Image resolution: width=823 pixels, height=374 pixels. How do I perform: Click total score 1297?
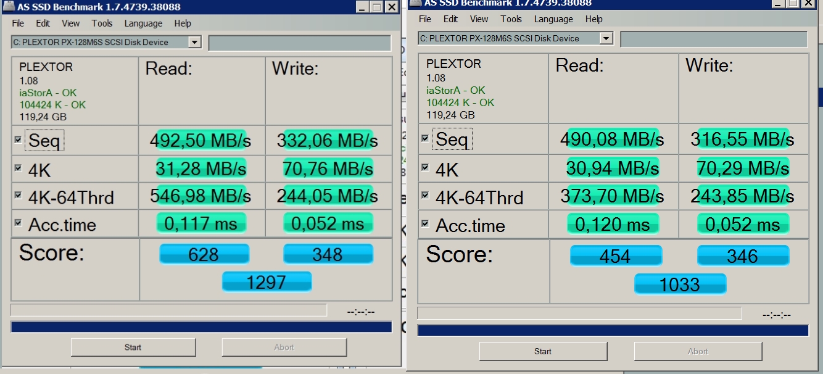point(267,281)
